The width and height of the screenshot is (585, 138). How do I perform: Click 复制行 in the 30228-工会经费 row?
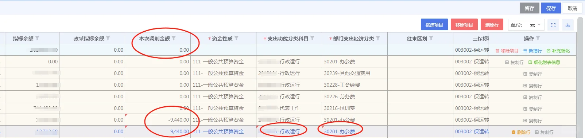tap(532, 86)
